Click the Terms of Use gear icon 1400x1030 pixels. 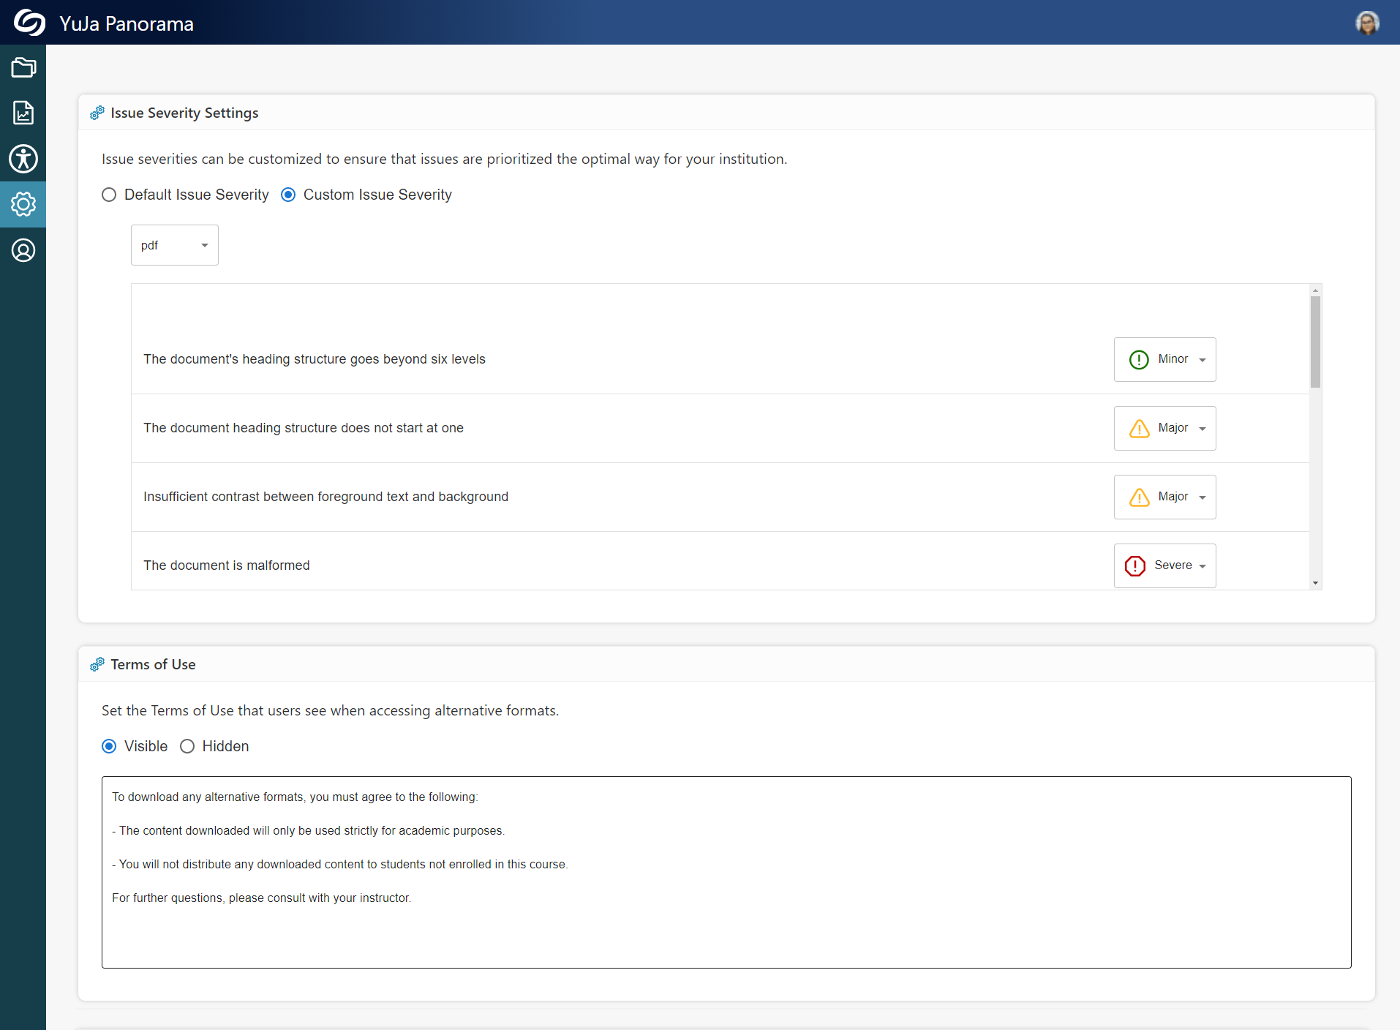[x=97, y=664]
